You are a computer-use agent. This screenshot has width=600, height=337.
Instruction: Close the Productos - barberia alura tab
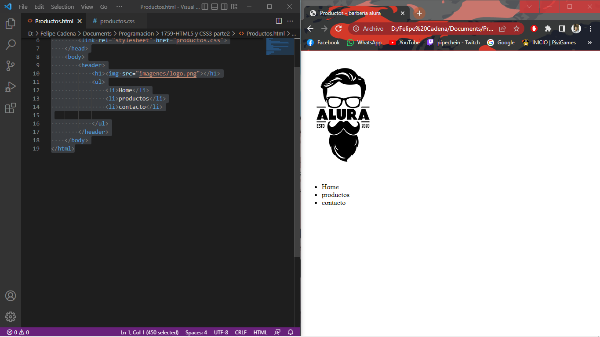(402, 13)
